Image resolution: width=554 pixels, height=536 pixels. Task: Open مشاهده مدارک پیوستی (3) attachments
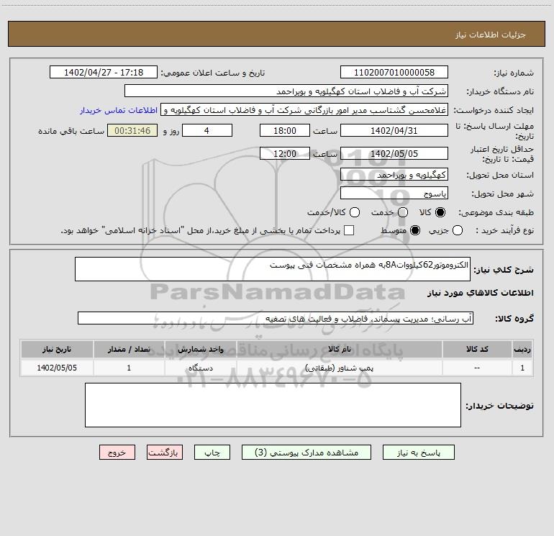tap(306, 453)
